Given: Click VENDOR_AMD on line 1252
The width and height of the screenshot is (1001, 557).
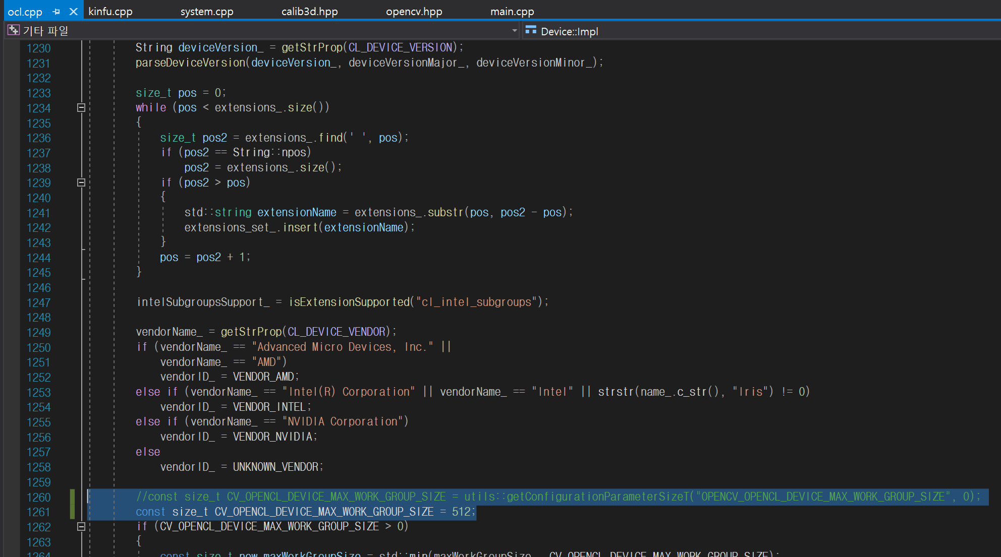Looking at the screenshot, I should [263, 377].
